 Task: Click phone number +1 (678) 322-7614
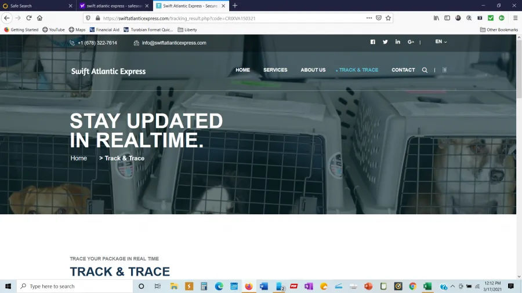(x=97, y=43)
